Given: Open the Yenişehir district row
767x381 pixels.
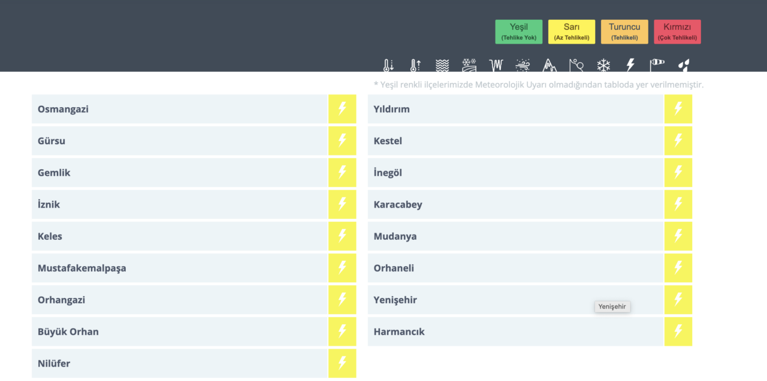Looking at the screenshot, I should [515, 300].
